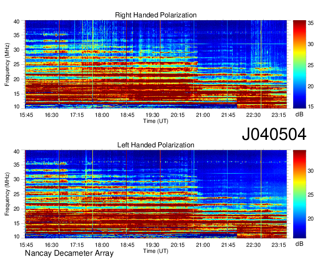The height and width of the screenshot is (259, 319).
Task: Select the large "J040504" identifier text
Action: (274, 134)
